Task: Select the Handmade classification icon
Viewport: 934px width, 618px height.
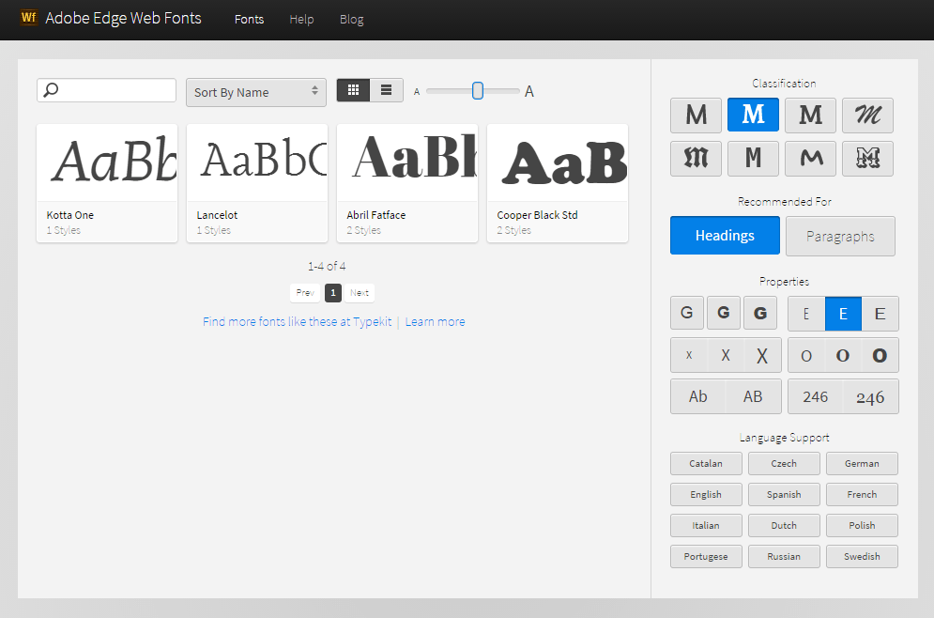Action: pyautogui.click(x=810, y=159)
